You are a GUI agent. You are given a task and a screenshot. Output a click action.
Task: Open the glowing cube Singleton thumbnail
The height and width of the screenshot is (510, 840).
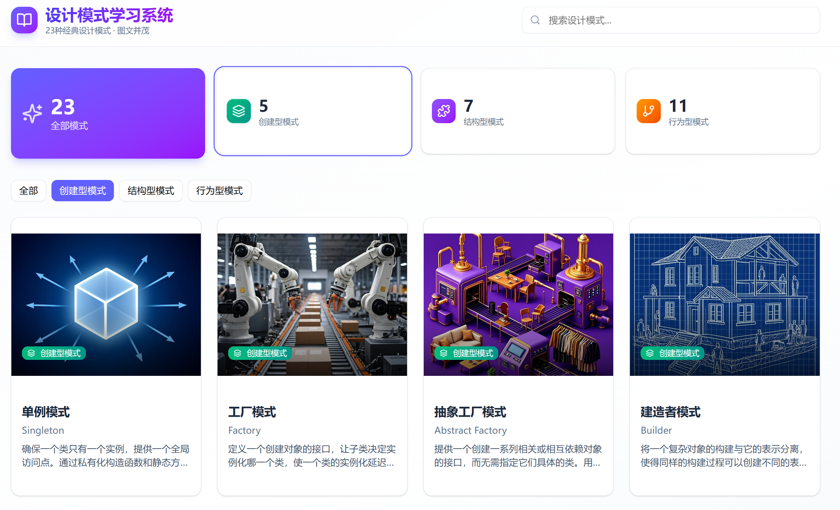click(x=106, y=305)
